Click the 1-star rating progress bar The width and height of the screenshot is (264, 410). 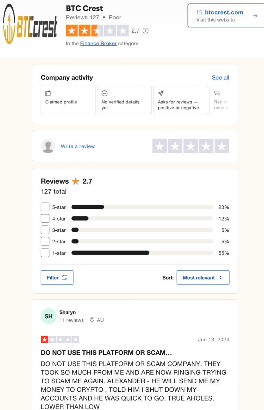[142, 253]
